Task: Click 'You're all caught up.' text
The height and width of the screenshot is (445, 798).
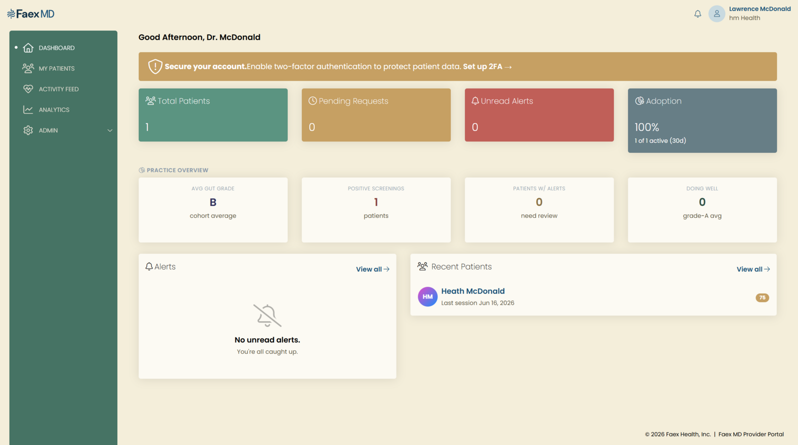Action: (x=267, y=352)
